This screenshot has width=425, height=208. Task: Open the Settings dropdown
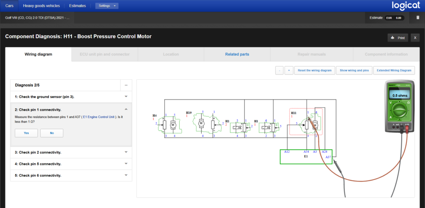click(x=107, y=6)
